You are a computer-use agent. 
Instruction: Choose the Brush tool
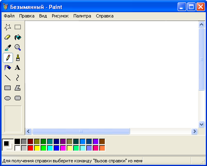click(x=18, y=58)
